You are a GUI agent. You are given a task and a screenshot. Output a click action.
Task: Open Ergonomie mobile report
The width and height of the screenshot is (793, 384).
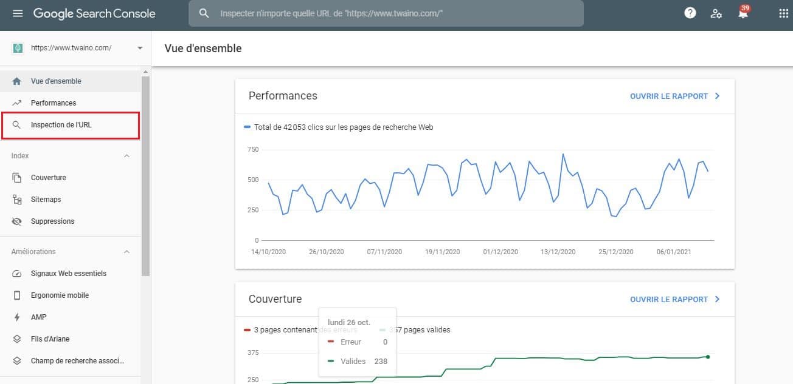coord(71,295)
